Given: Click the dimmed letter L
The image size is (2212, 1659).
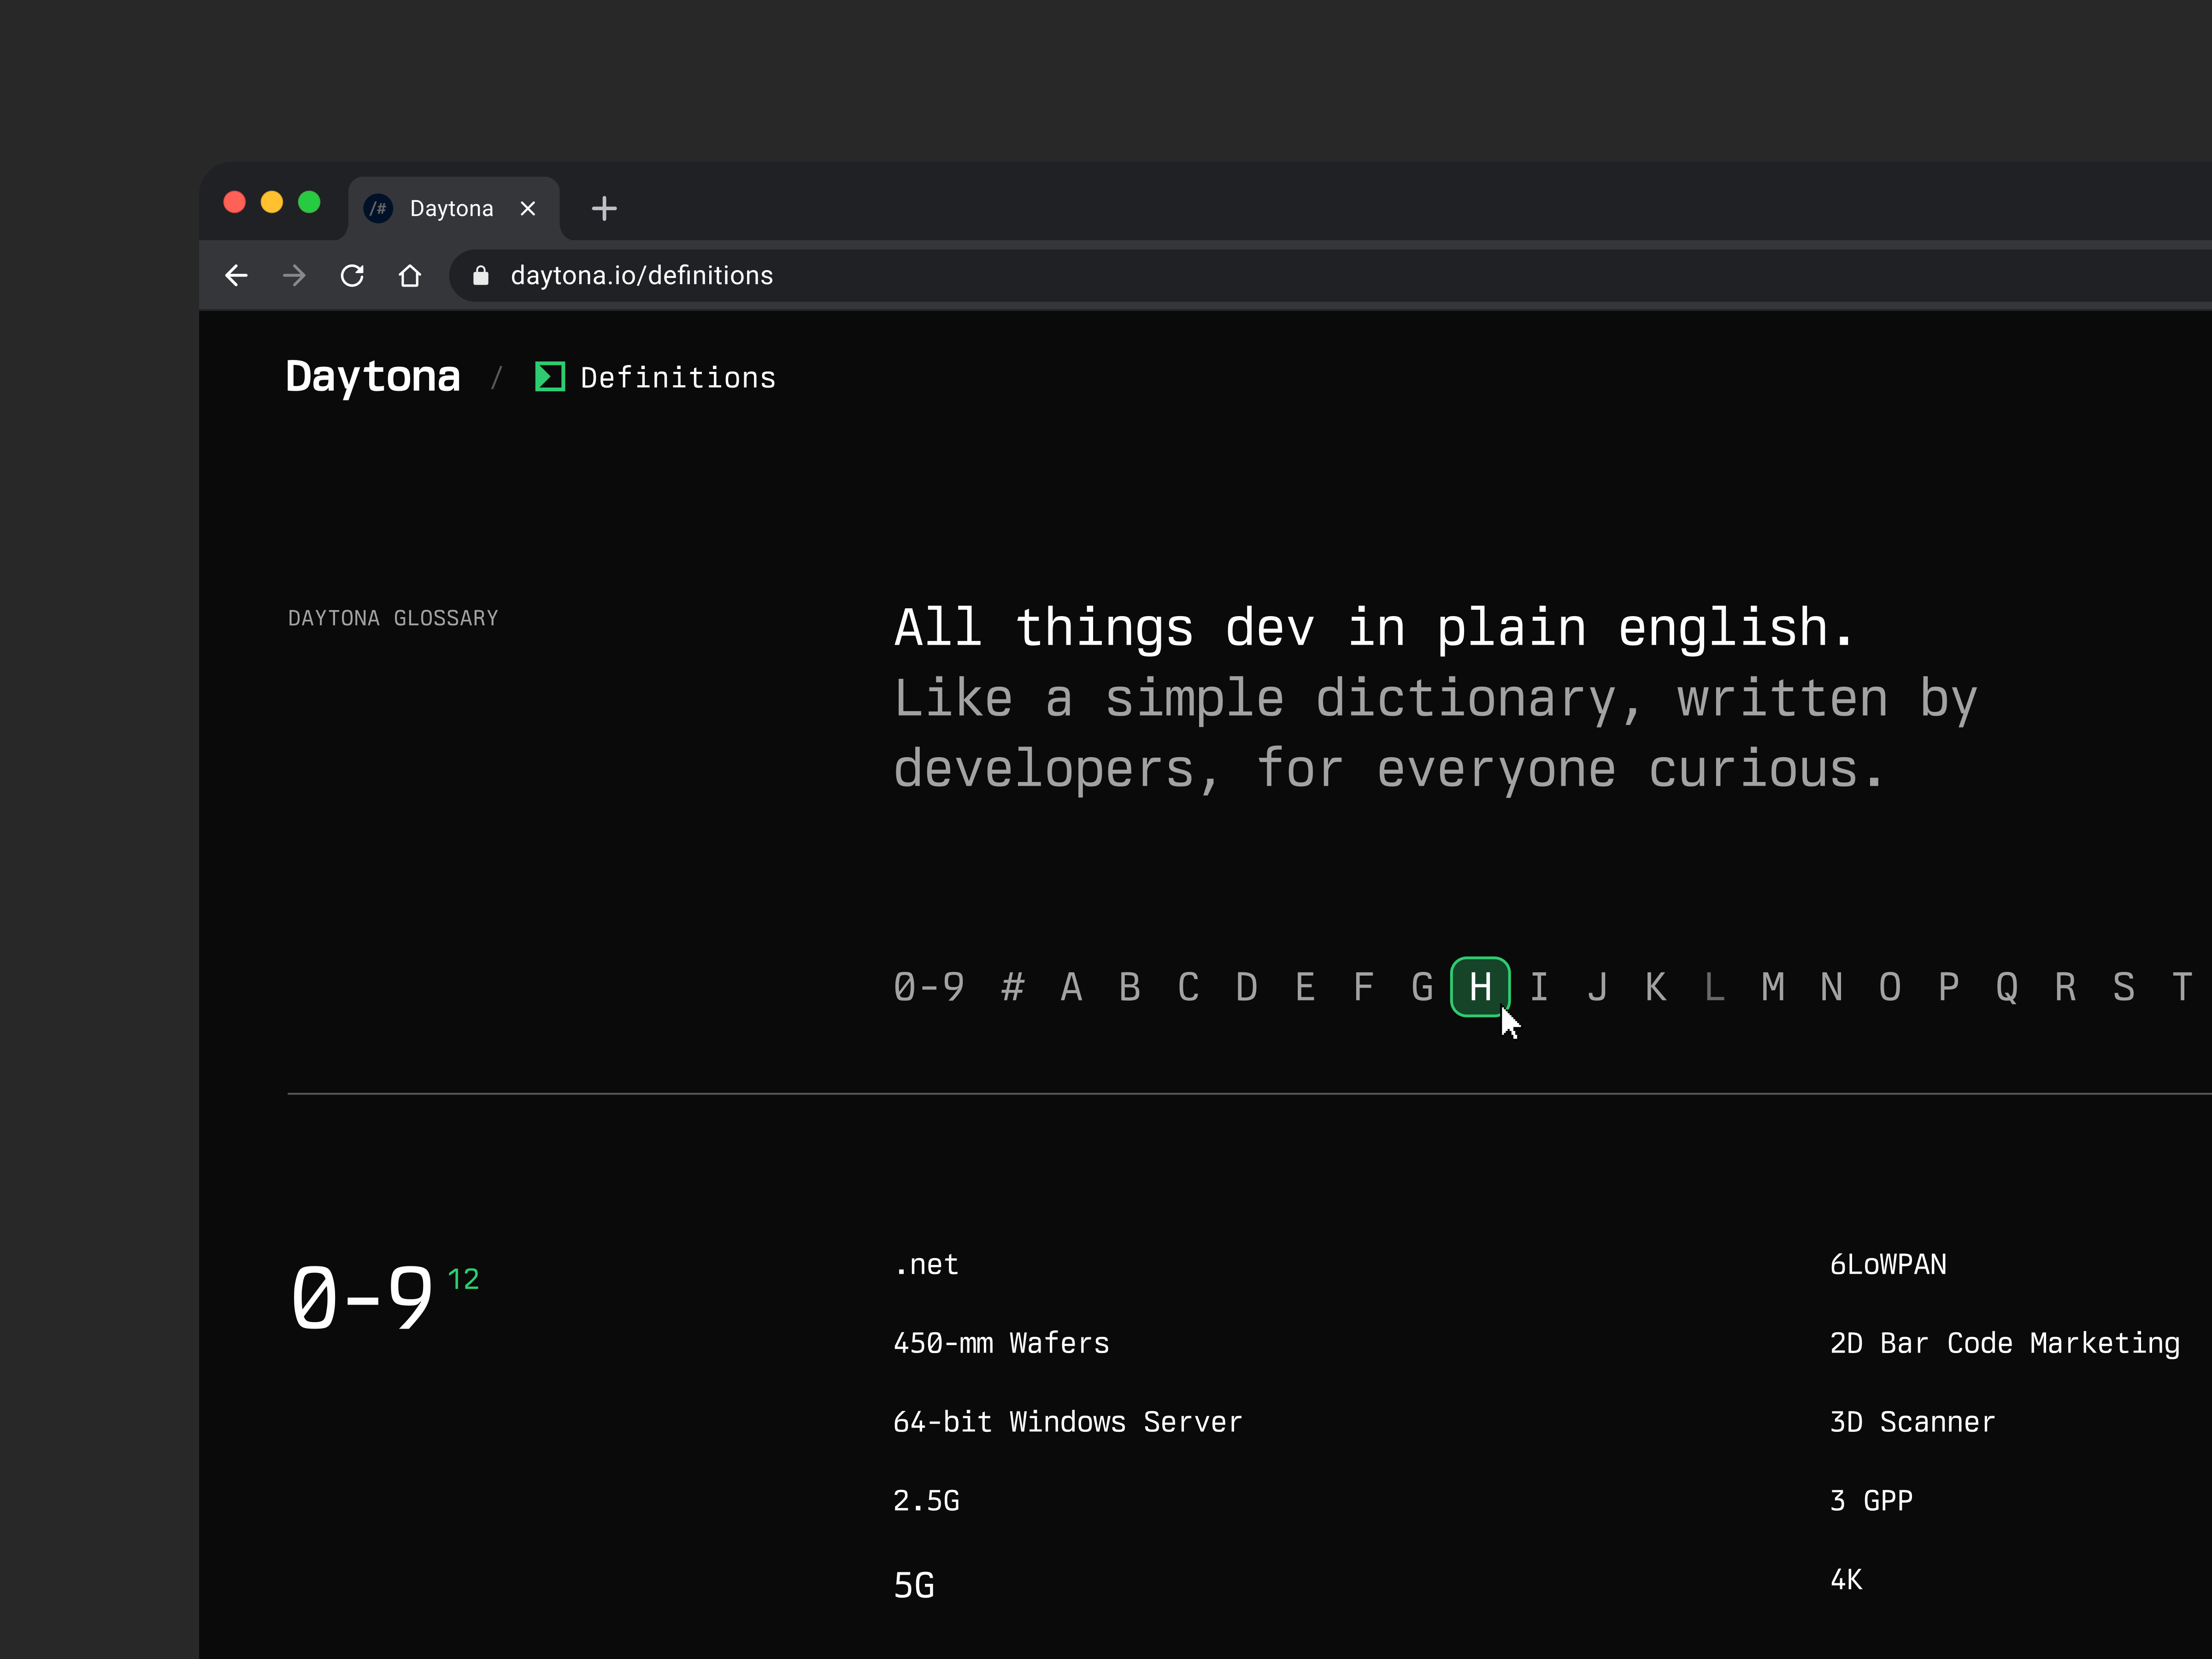Looking at the screenshot, I should 1715,987.
